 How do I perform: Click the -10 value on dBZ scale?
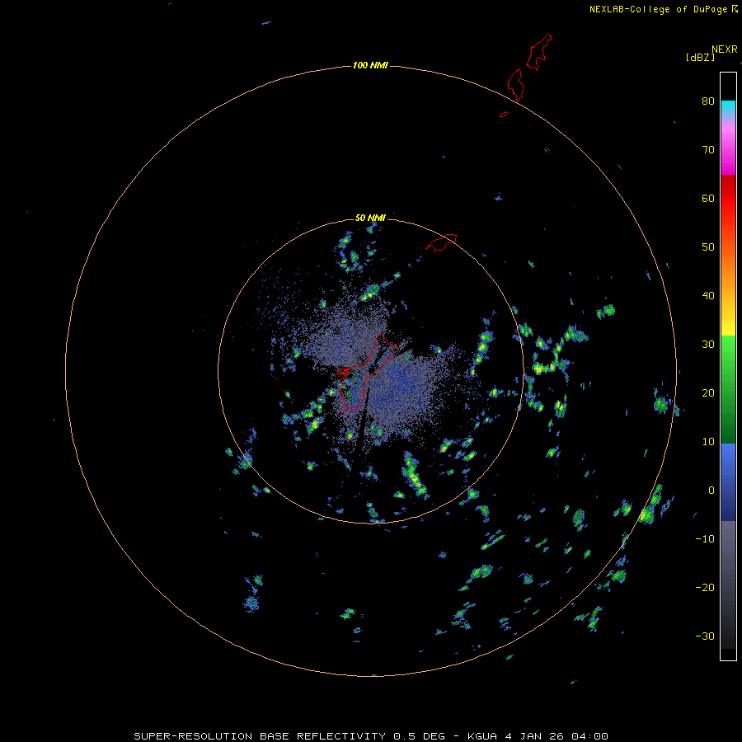705,538
